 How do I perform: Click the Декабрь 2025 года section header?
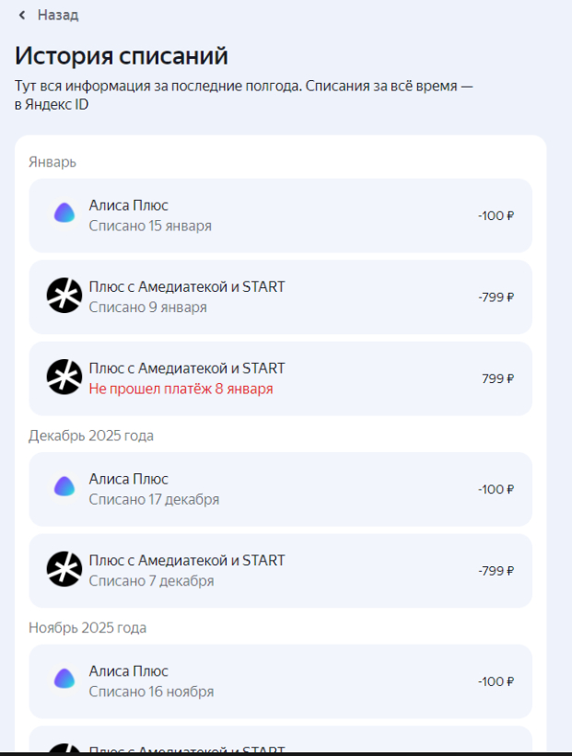click(91, 436)
